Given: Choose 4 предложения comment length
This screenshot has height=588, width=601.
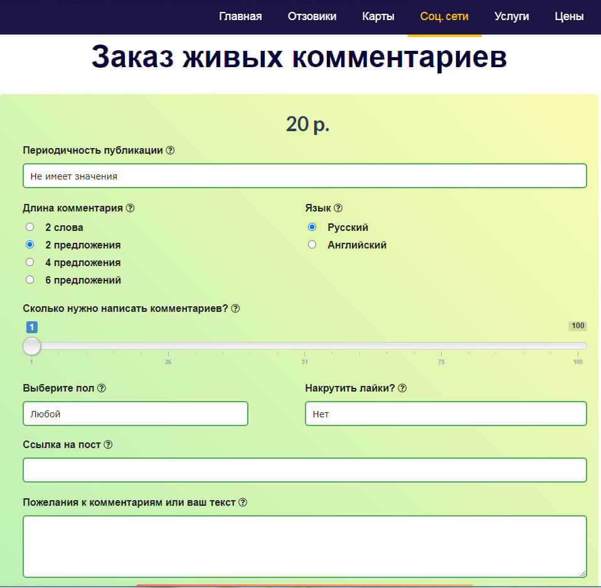Looking at the screenshot, I should point(29,262).
